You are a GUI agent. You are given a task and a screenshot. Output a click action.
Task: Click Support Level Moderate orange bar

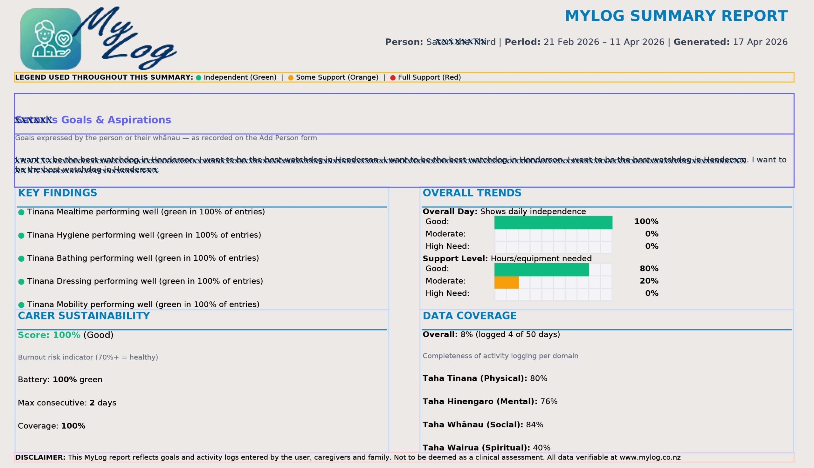pos(507,282)
